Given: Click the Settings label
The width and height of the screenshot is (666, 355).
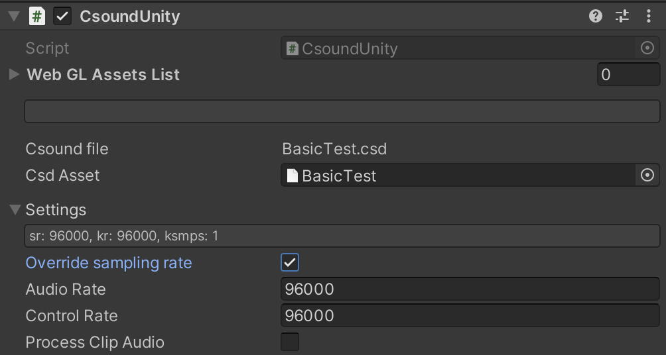Looking at the screenshot, I should [56, 210].
